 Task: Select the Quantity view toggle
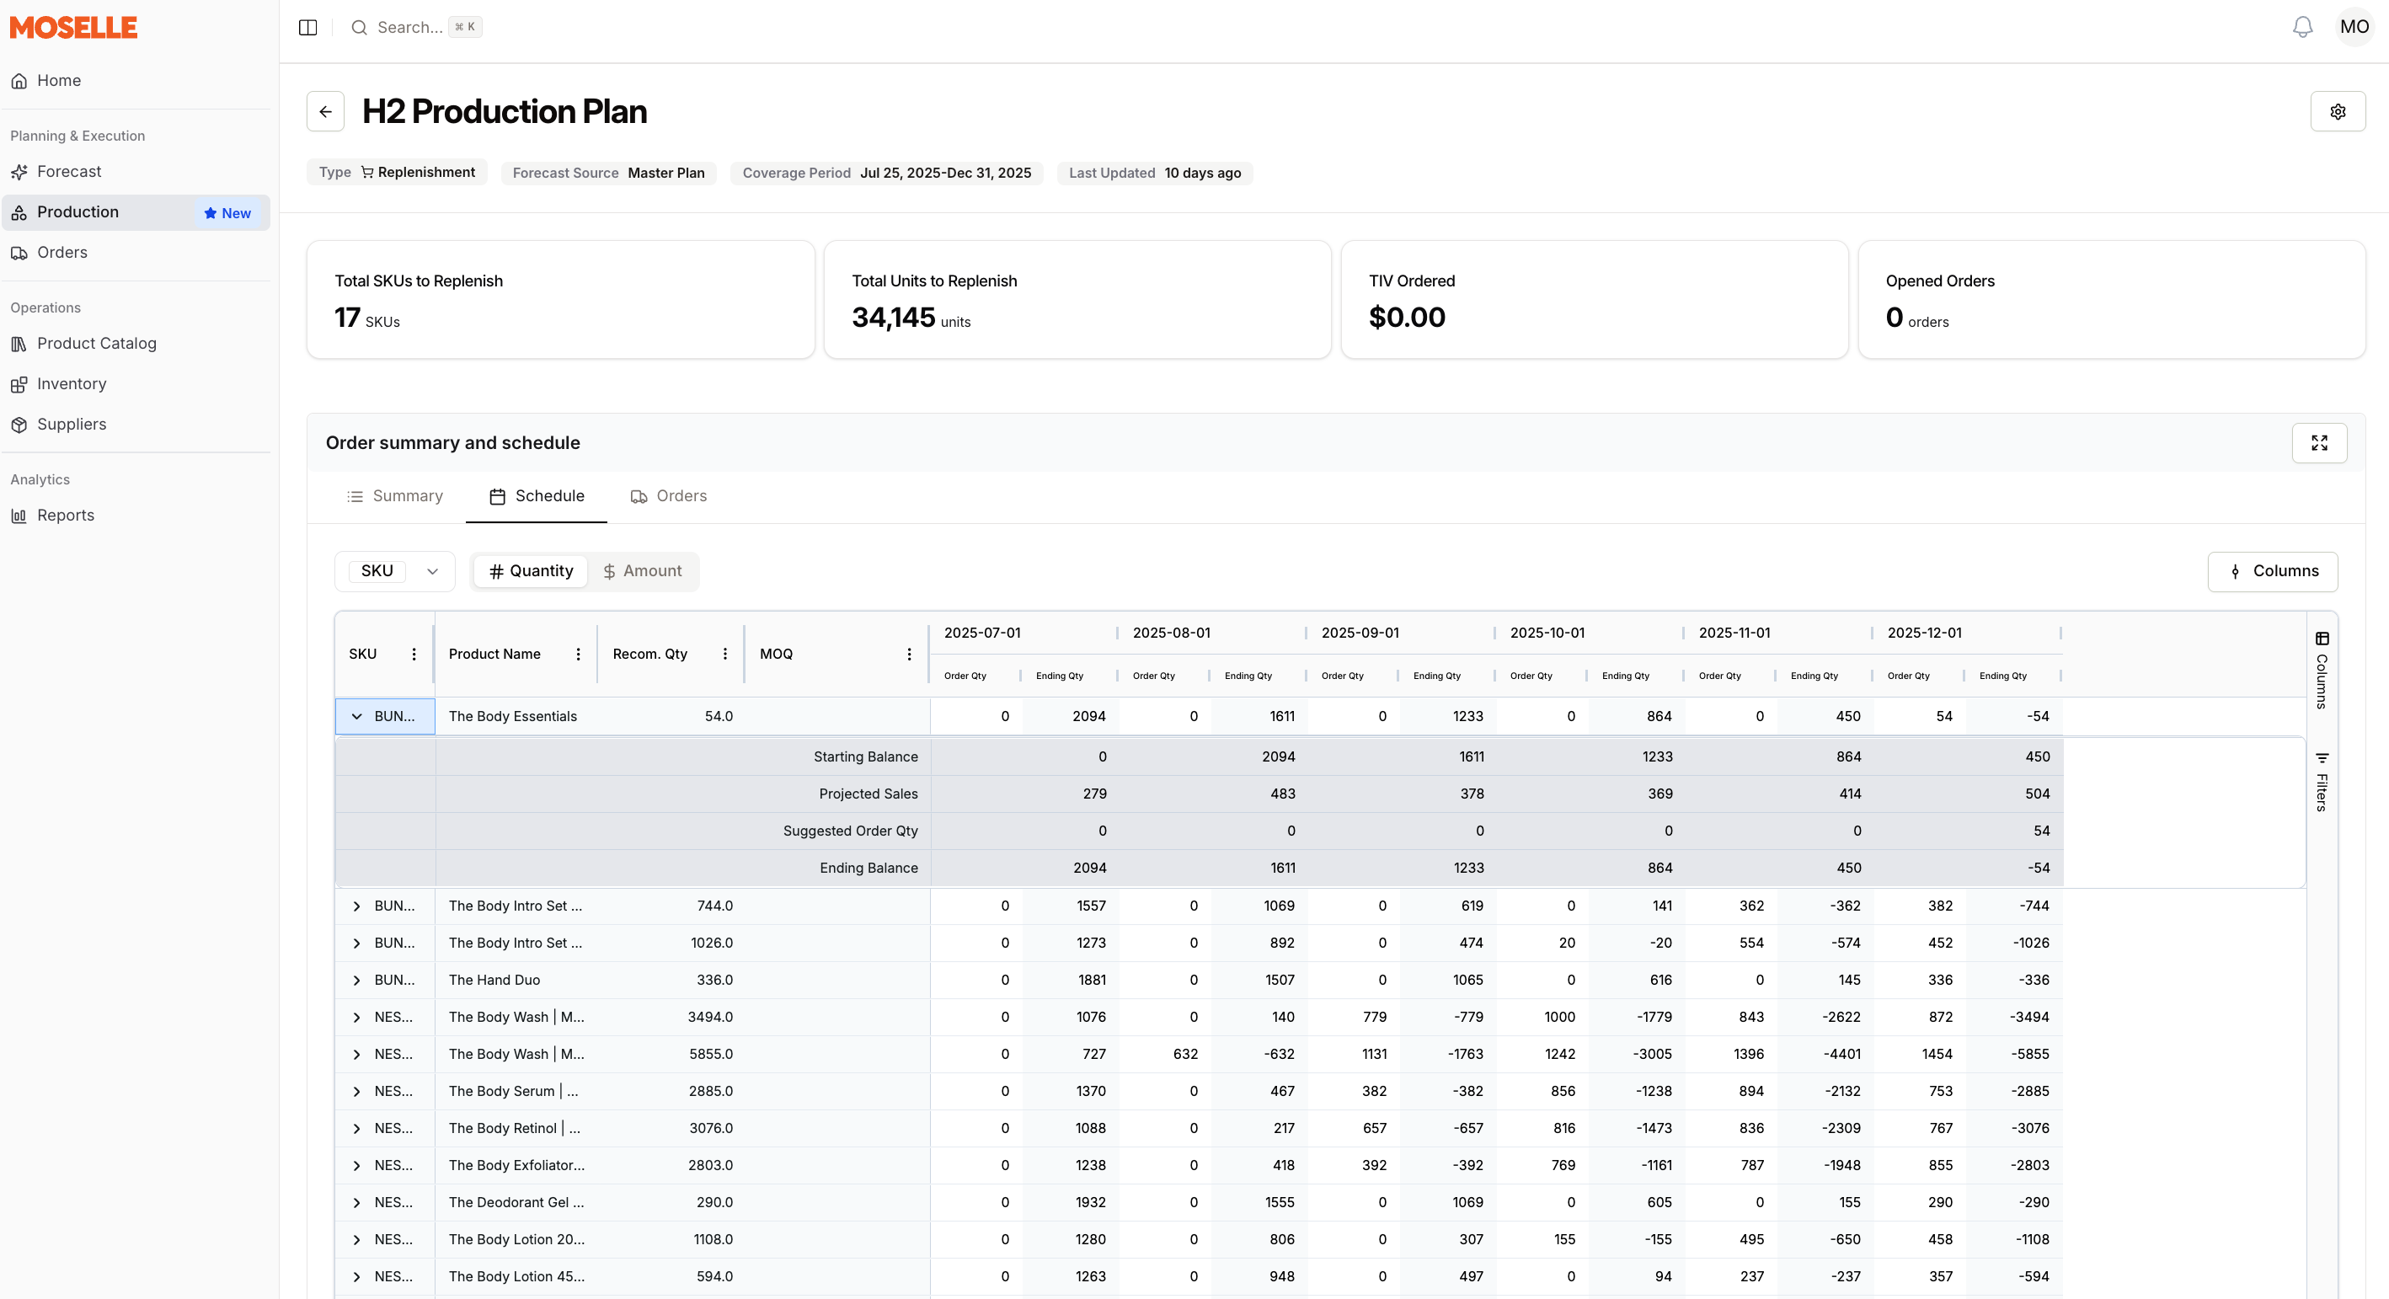(531, 571)
